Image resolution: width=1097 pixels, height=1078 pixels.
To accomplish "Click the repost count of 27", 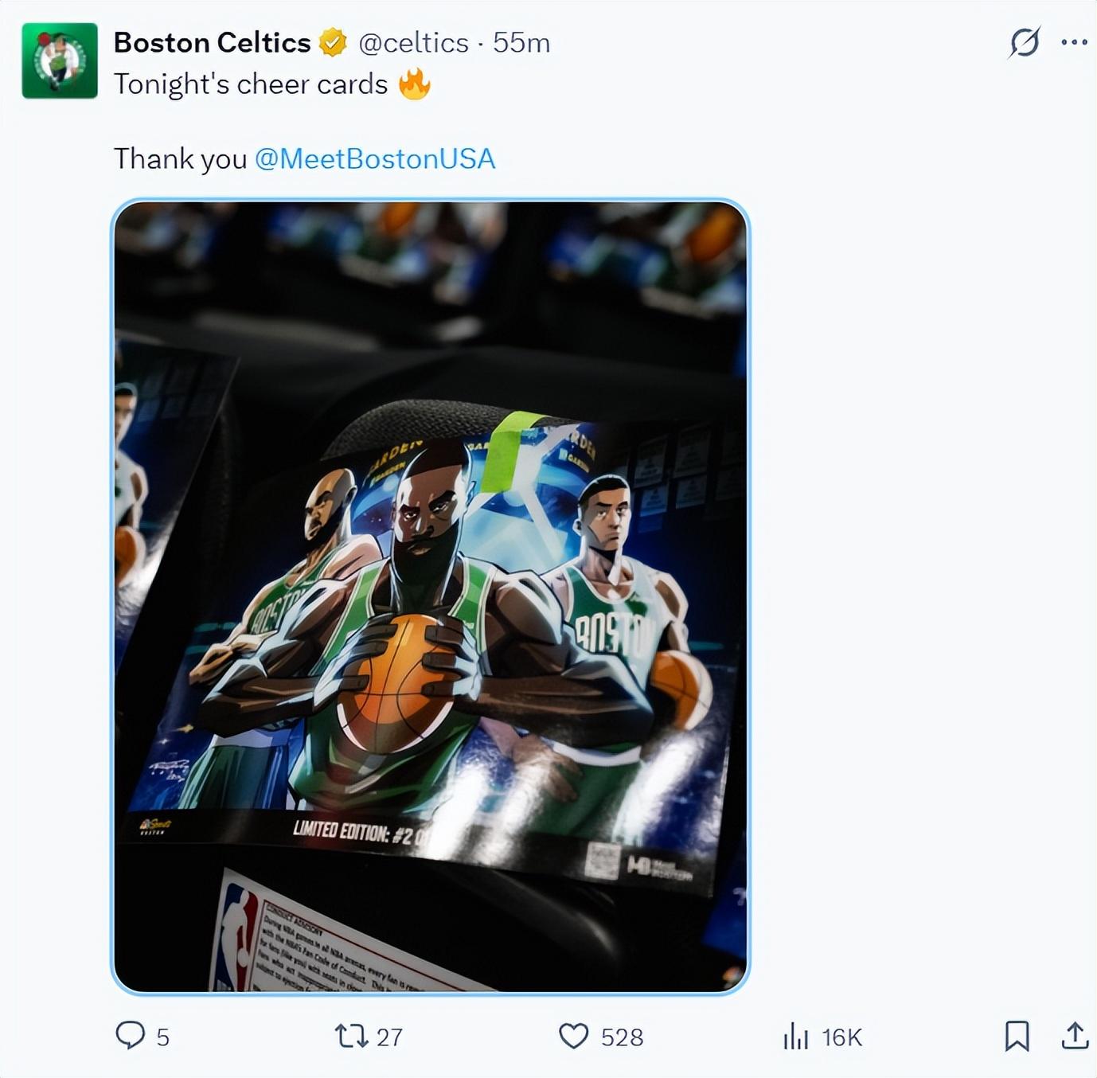I will click(389, 1037).
